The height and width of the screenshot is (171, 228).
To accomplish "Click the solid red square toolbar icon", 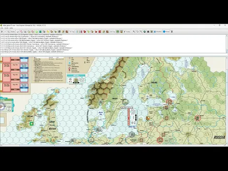I will pyautogui.click(x=100, y=32).
